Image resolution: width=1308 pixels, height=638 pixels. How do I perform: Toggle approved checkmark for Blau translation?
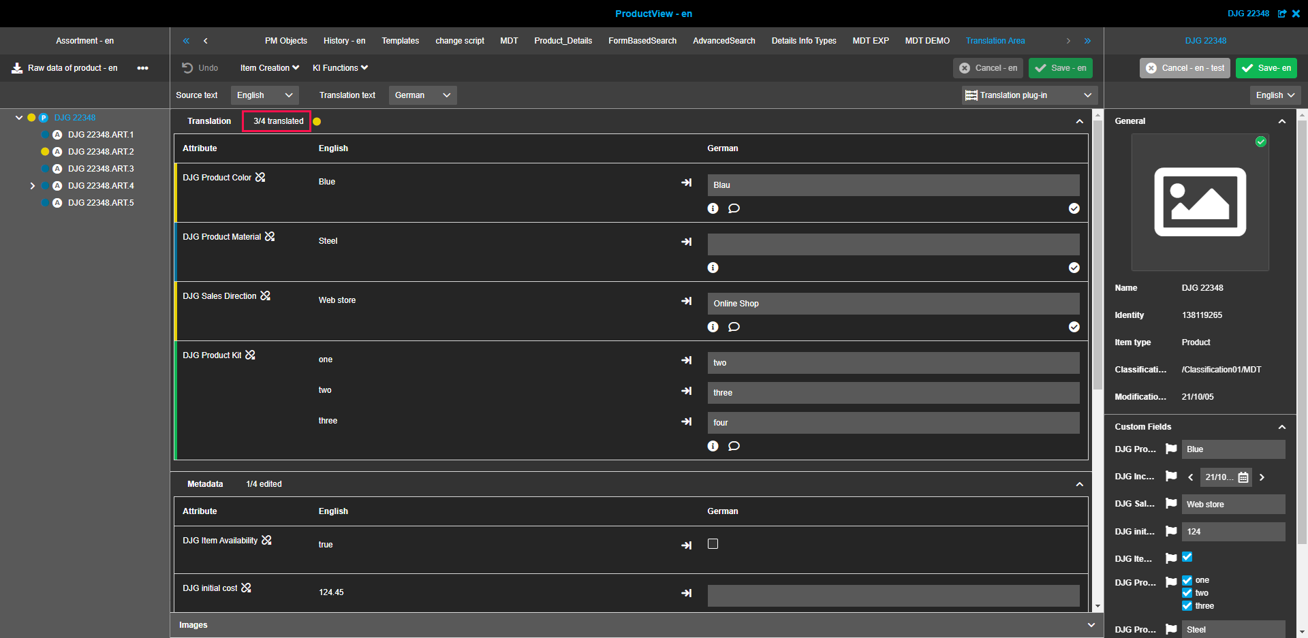(1074, 208)
